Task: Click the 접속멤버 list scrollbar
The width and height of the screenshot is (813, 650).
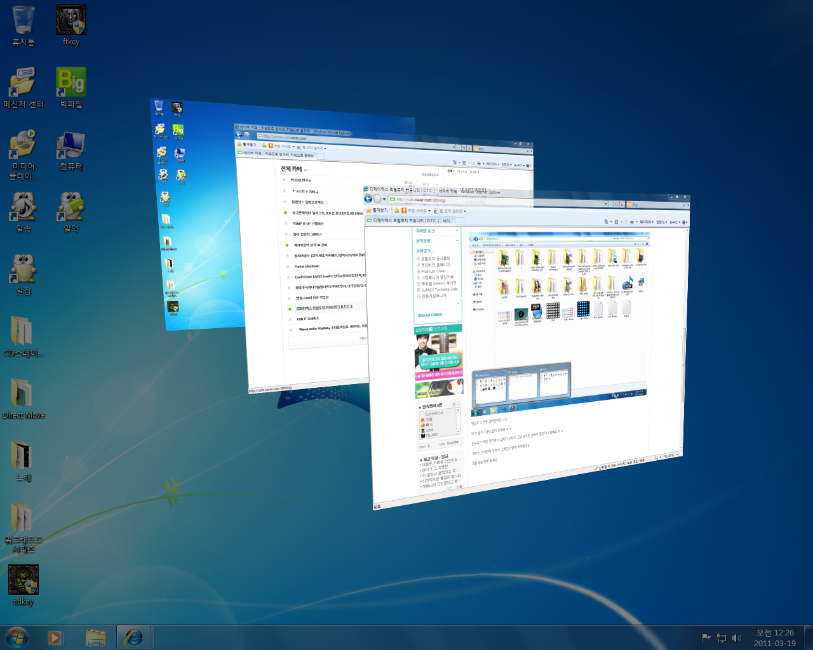Action: (x=459, y=421)
